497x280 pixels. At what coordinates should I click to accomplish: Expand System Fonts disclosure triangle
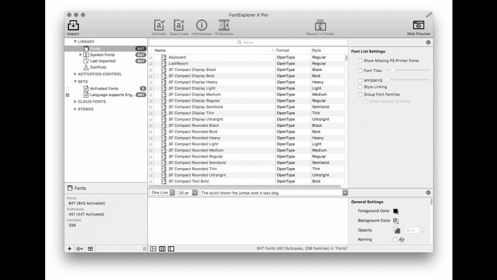click(x=81, y=54)
